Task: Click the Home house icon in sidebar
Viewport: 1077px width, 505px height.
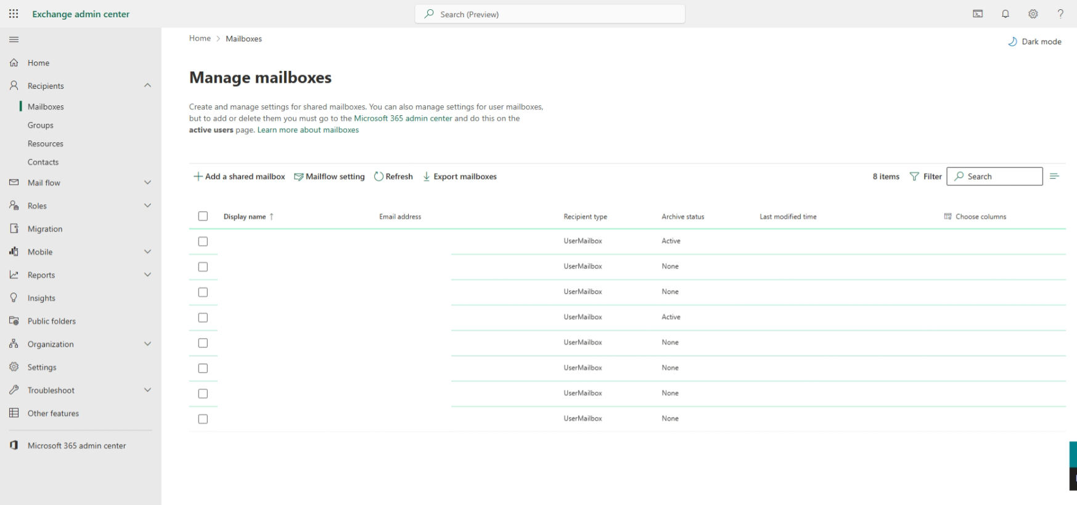Action: 14,63
